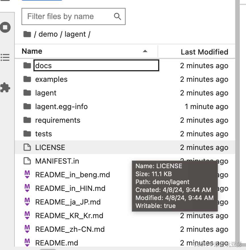This screenshot has width=246, height=250.
Task: Click markdown icon of README_in_HIN.md
Action: tap(27, 188)
